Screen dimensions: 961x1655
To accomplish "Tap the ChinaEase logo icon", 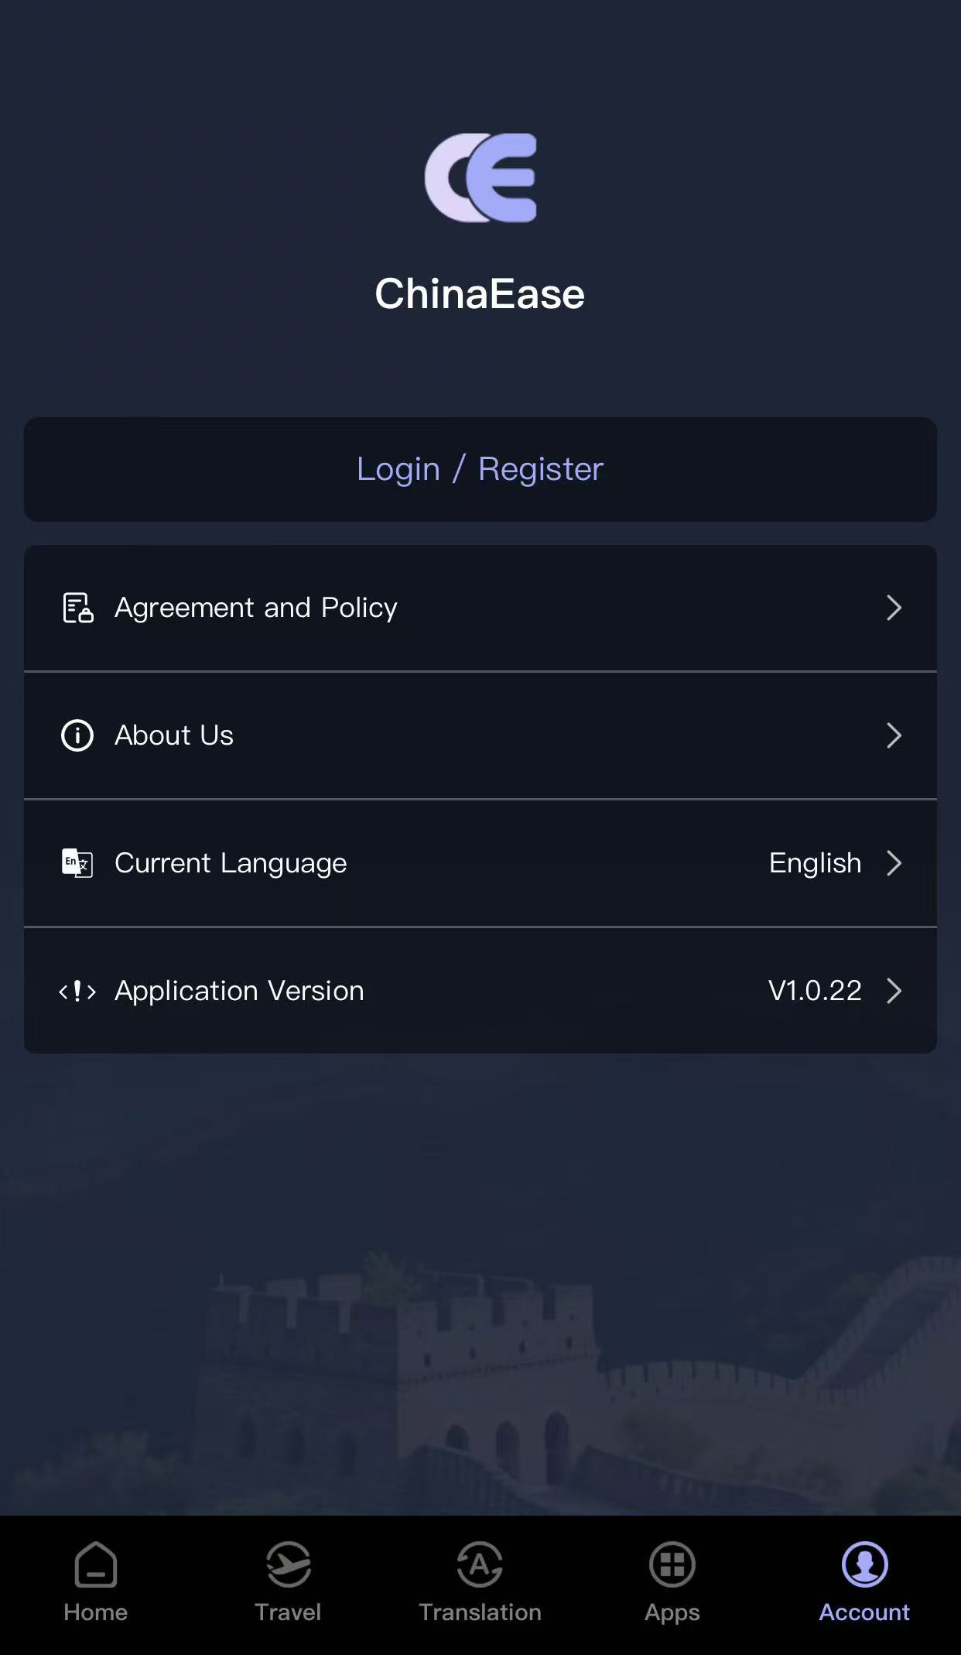I will pyautogui.click(x=480, y=178).
